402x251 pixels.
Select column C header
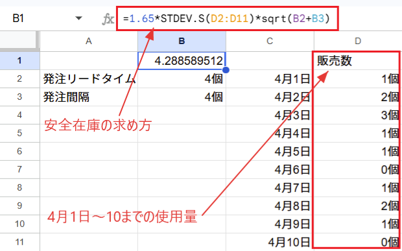coord(270,41)
